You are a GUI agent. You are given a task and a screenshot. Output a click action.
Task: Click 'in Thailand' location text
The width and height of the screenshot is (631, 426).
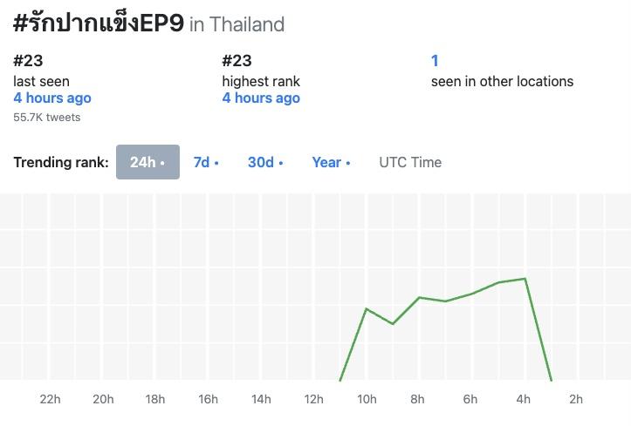tap(237, 24)
